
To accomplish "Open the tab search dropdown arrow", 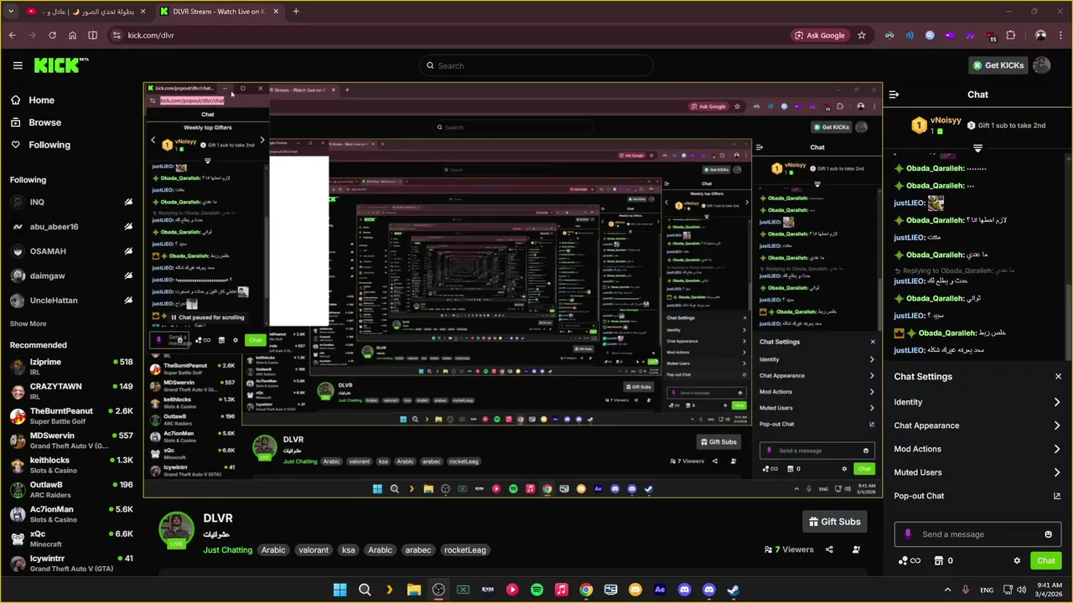I will coord(11,12).
